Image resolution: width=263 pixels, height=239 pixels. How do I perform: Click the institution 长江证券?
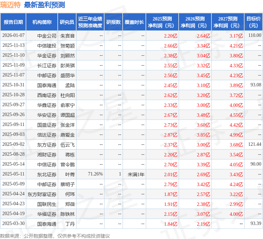coord(47,66)
